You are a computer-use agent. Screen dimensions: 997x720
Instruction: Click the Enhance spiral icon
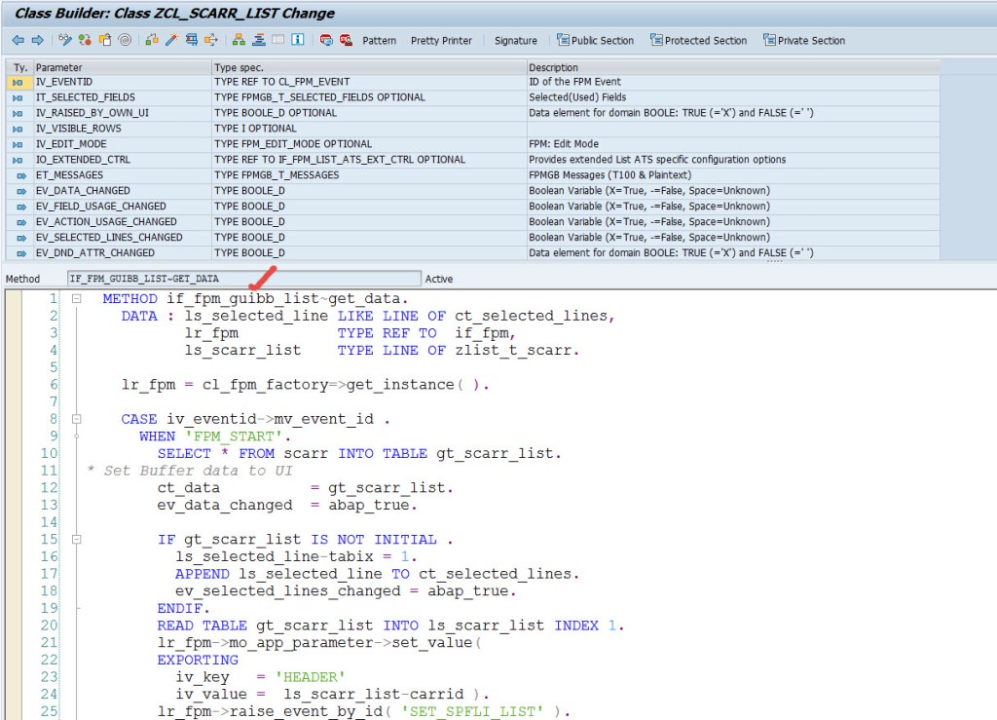click(x=126, y=40)
